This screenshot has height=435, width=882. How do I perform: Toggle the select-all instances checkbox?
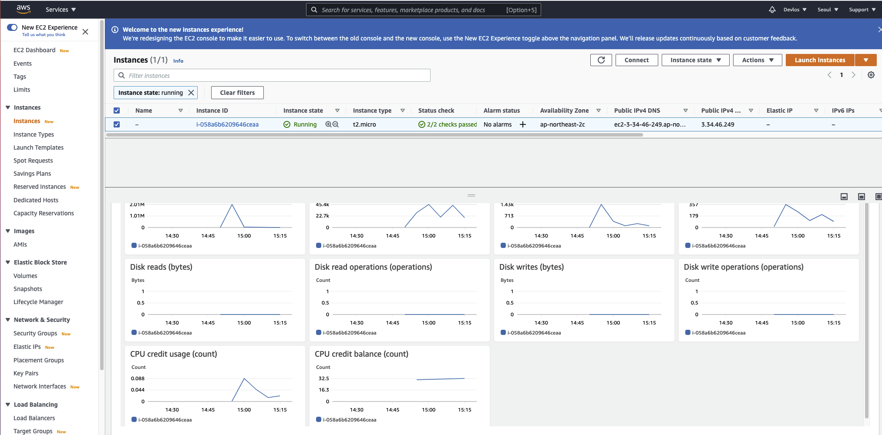click(117, 110)
